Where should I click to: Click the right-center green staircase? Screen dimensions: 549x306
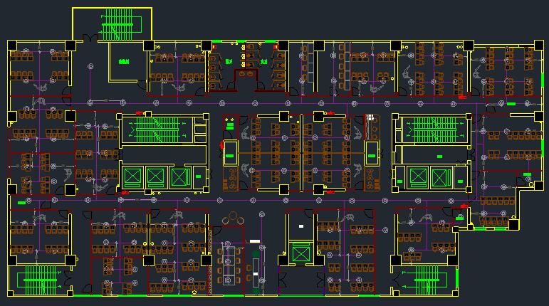434,129
